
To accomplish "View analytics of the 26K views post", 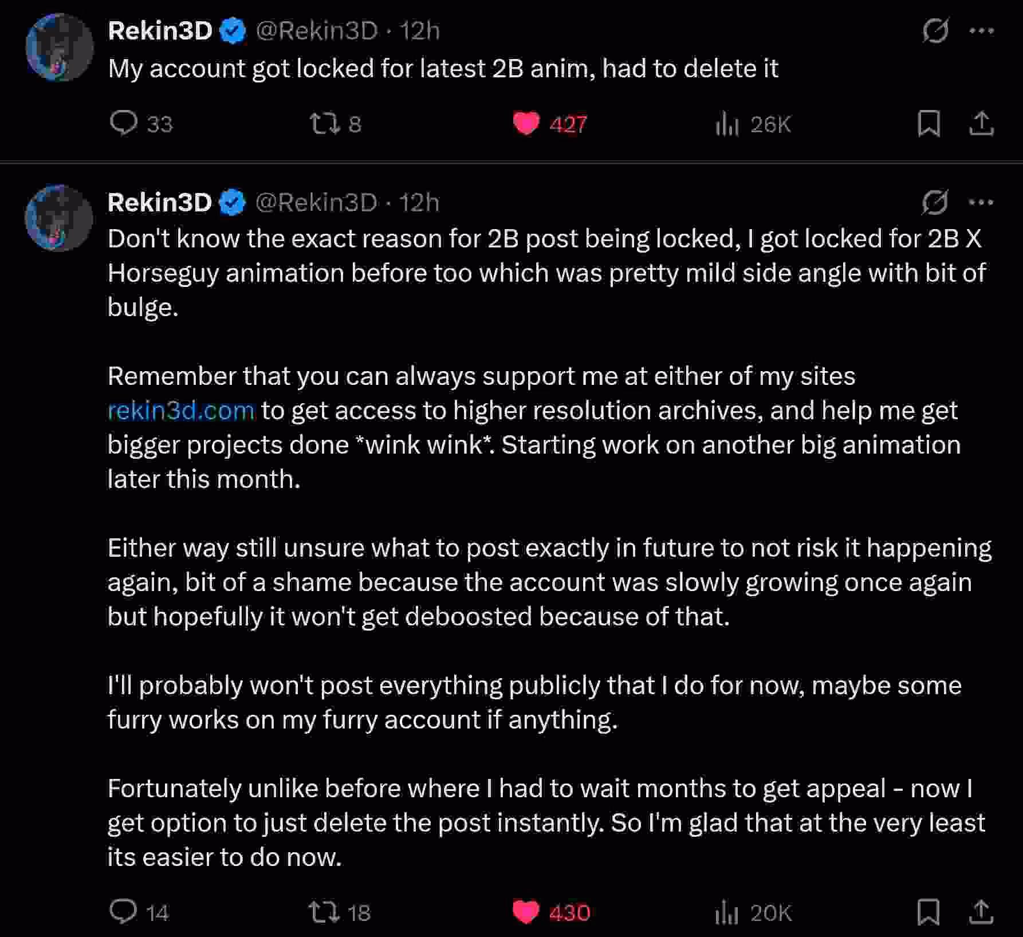I will tap(727, 124).
